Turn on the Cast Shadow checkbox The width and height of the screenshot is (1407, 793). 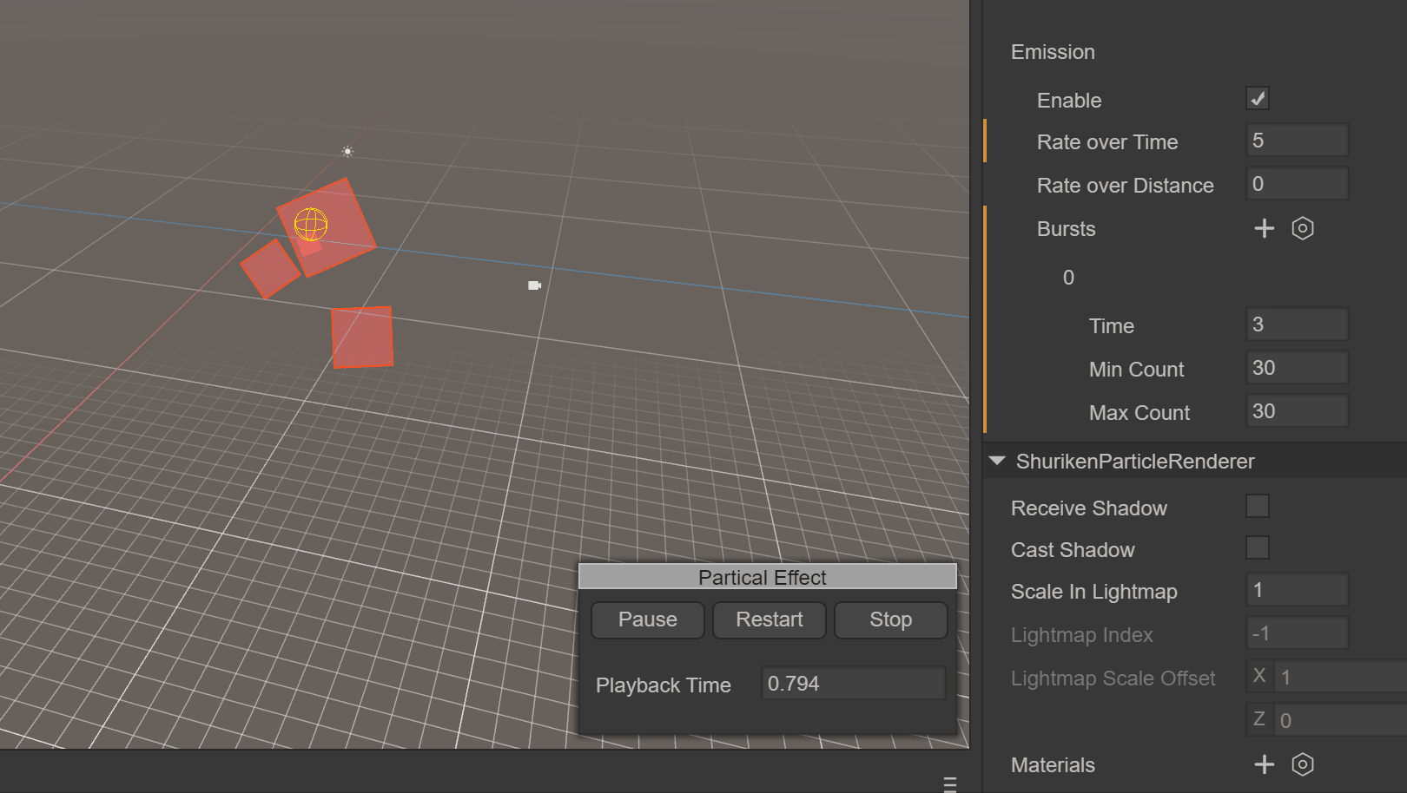[1257, 548]
